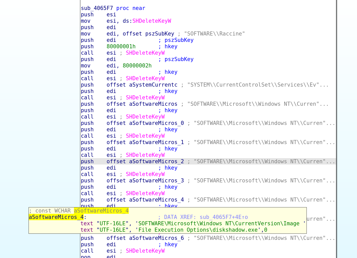
Task: Click the 'mov' mnemonic on the 80000002h line
Action: 86,66
